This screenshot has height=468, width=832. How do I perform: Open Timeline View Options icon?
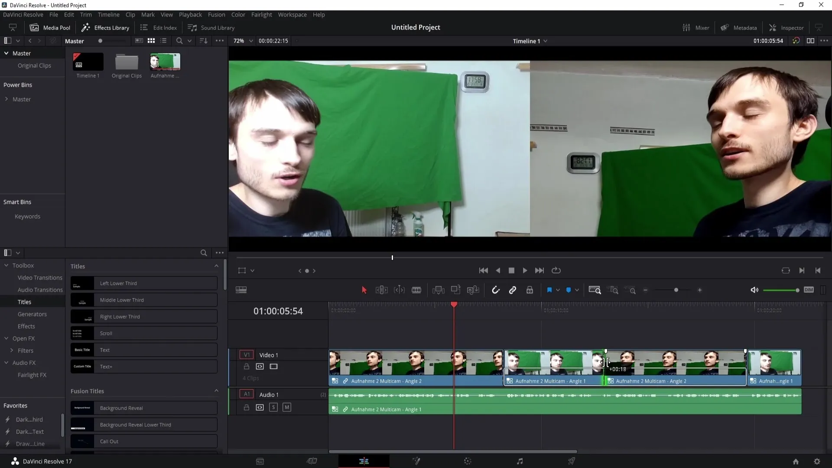pyautogui.click(x=241, y=290)
